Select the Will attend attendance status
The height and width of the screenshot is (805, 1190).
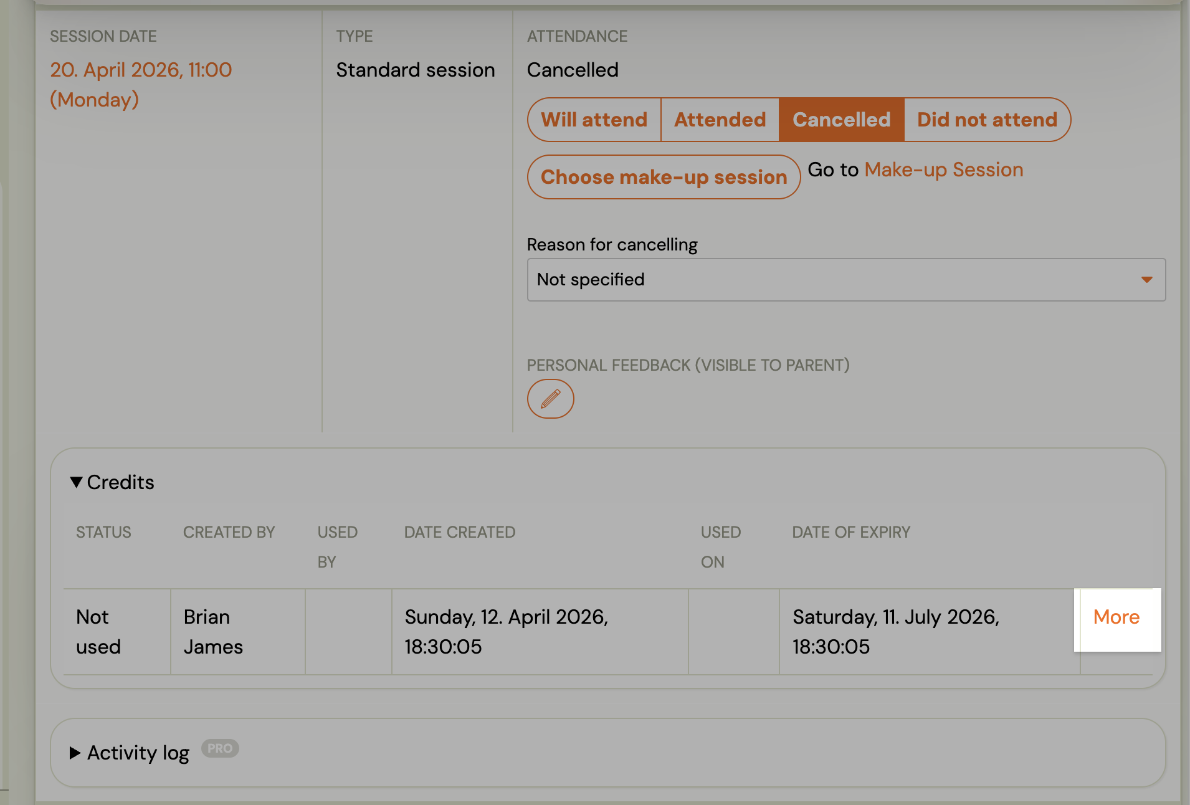594,119
